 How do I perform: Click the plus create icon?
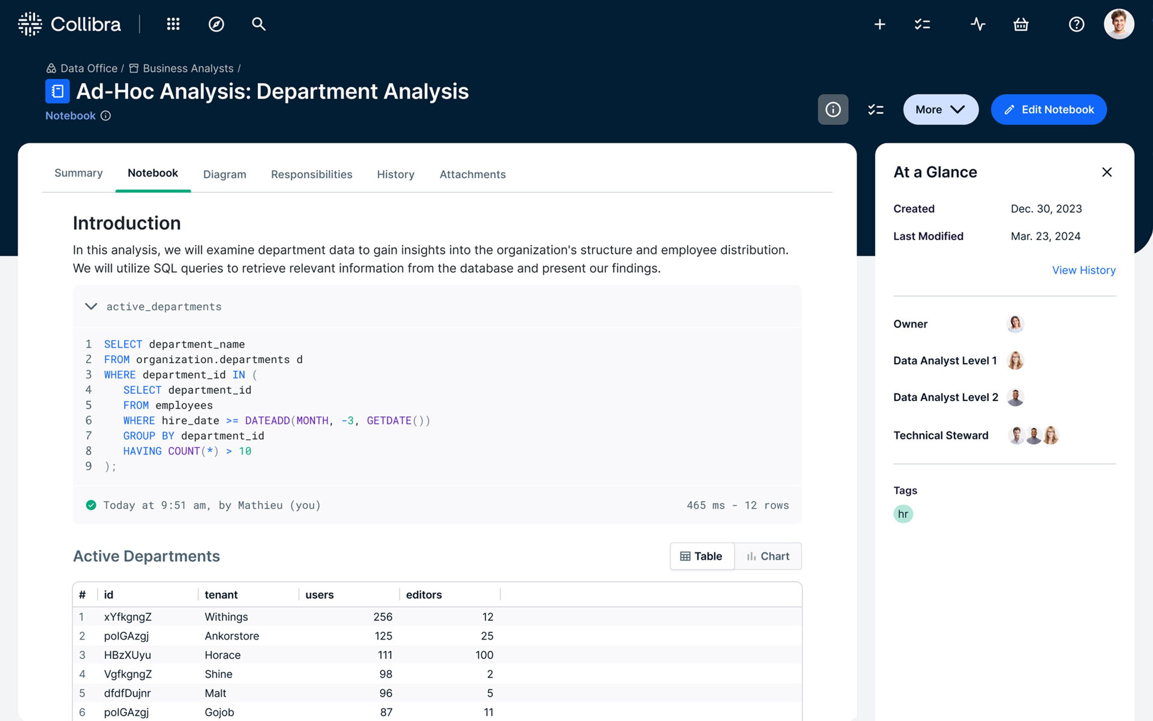coord(880,24)
